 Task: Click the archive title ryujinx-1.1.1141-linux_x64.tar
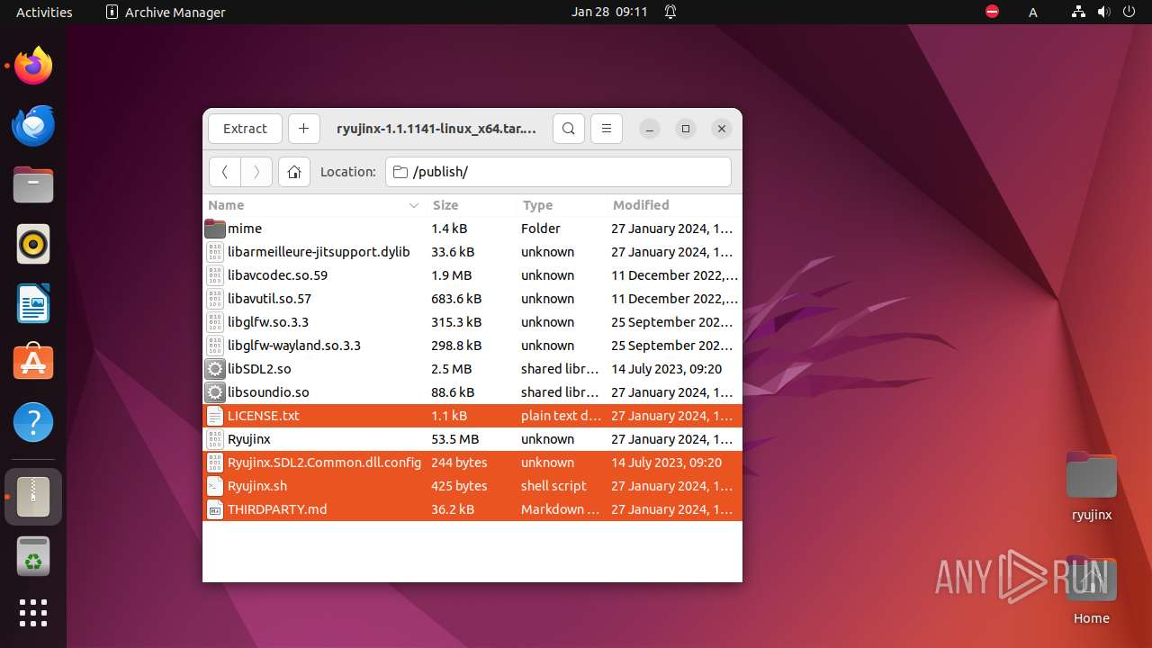tap(436, 129)
